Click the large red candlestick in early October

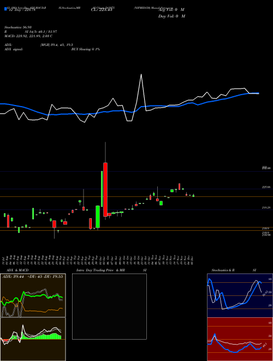point(105,189)
